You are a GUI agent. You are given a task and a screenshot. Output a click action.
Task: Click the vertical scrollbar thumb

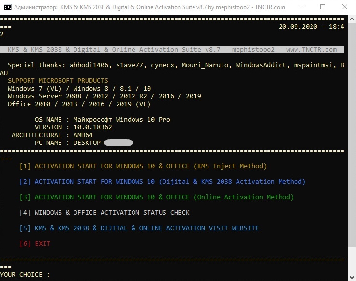coord(352,135)
